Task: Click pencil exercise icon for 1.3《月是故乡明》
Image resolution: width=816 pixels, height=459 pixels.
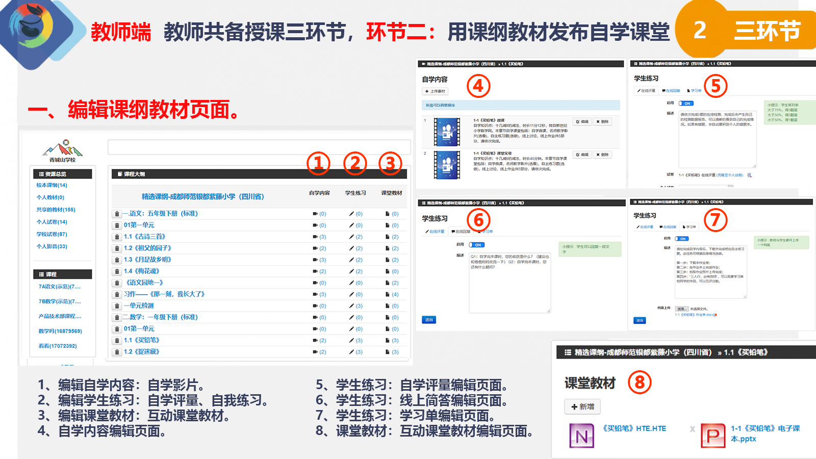Action: (x=351, y=260)
